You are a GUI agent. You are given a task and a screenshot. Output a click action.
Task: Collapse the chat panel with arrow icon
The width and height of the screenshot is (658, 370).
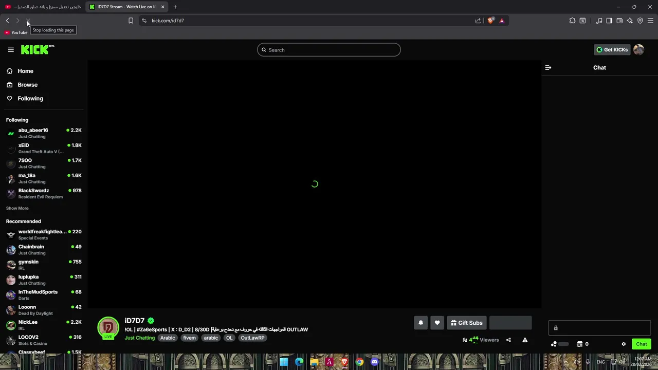pyautogui.click(x=548, y=68)
